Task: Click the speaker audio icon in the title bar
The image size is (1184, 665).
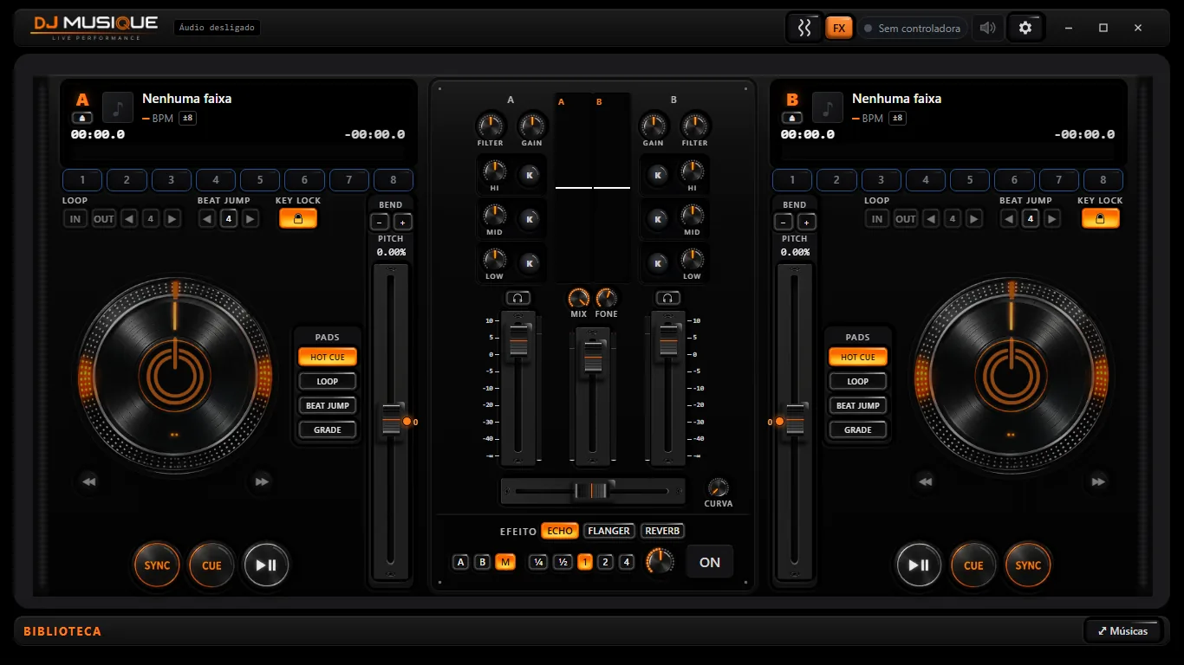Action: pos(987,28)
